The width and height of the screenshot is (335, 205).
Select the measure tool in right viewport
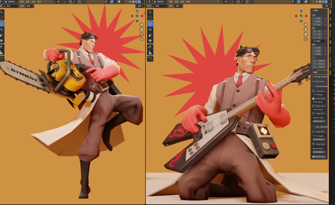[x=150, y=52]
